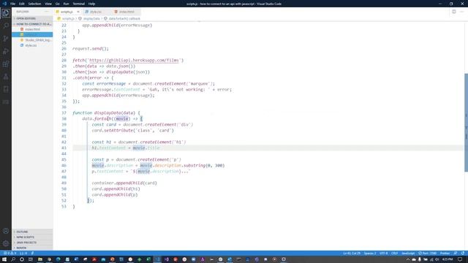Click the Prettier status bar item
Viewport: 468px width, 263px height.
445,254
